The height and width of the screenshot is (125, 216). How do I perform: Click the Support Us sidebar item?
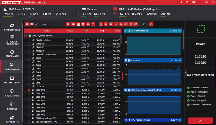pyautogui.click(x=12, y=120)
